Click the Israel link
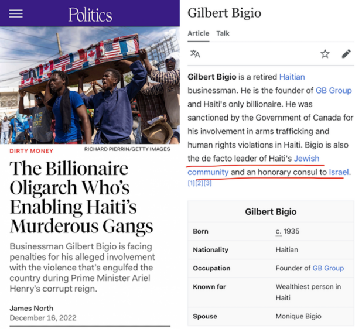 (339, 172)
